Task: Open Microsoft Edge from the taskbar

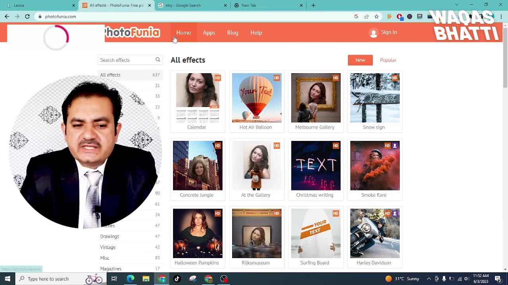Action: pos(130,279)
